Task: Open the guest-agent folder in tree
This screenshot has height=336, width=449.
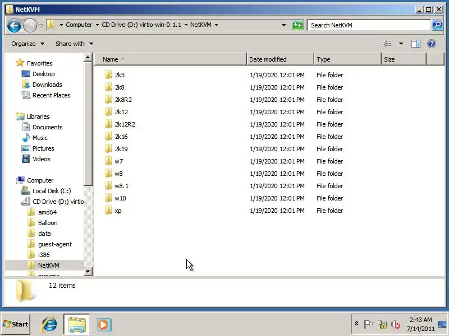Action: pos(55,244)
